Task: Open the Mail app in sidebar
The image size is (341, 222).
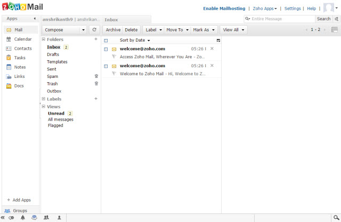Action: (x=21, y=30)
